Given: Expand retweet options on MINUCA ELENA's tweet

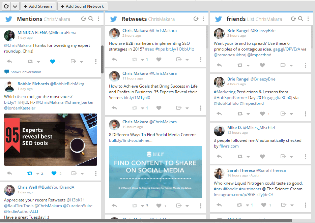Looking at the screenshot, I should [x=38, y=62].
